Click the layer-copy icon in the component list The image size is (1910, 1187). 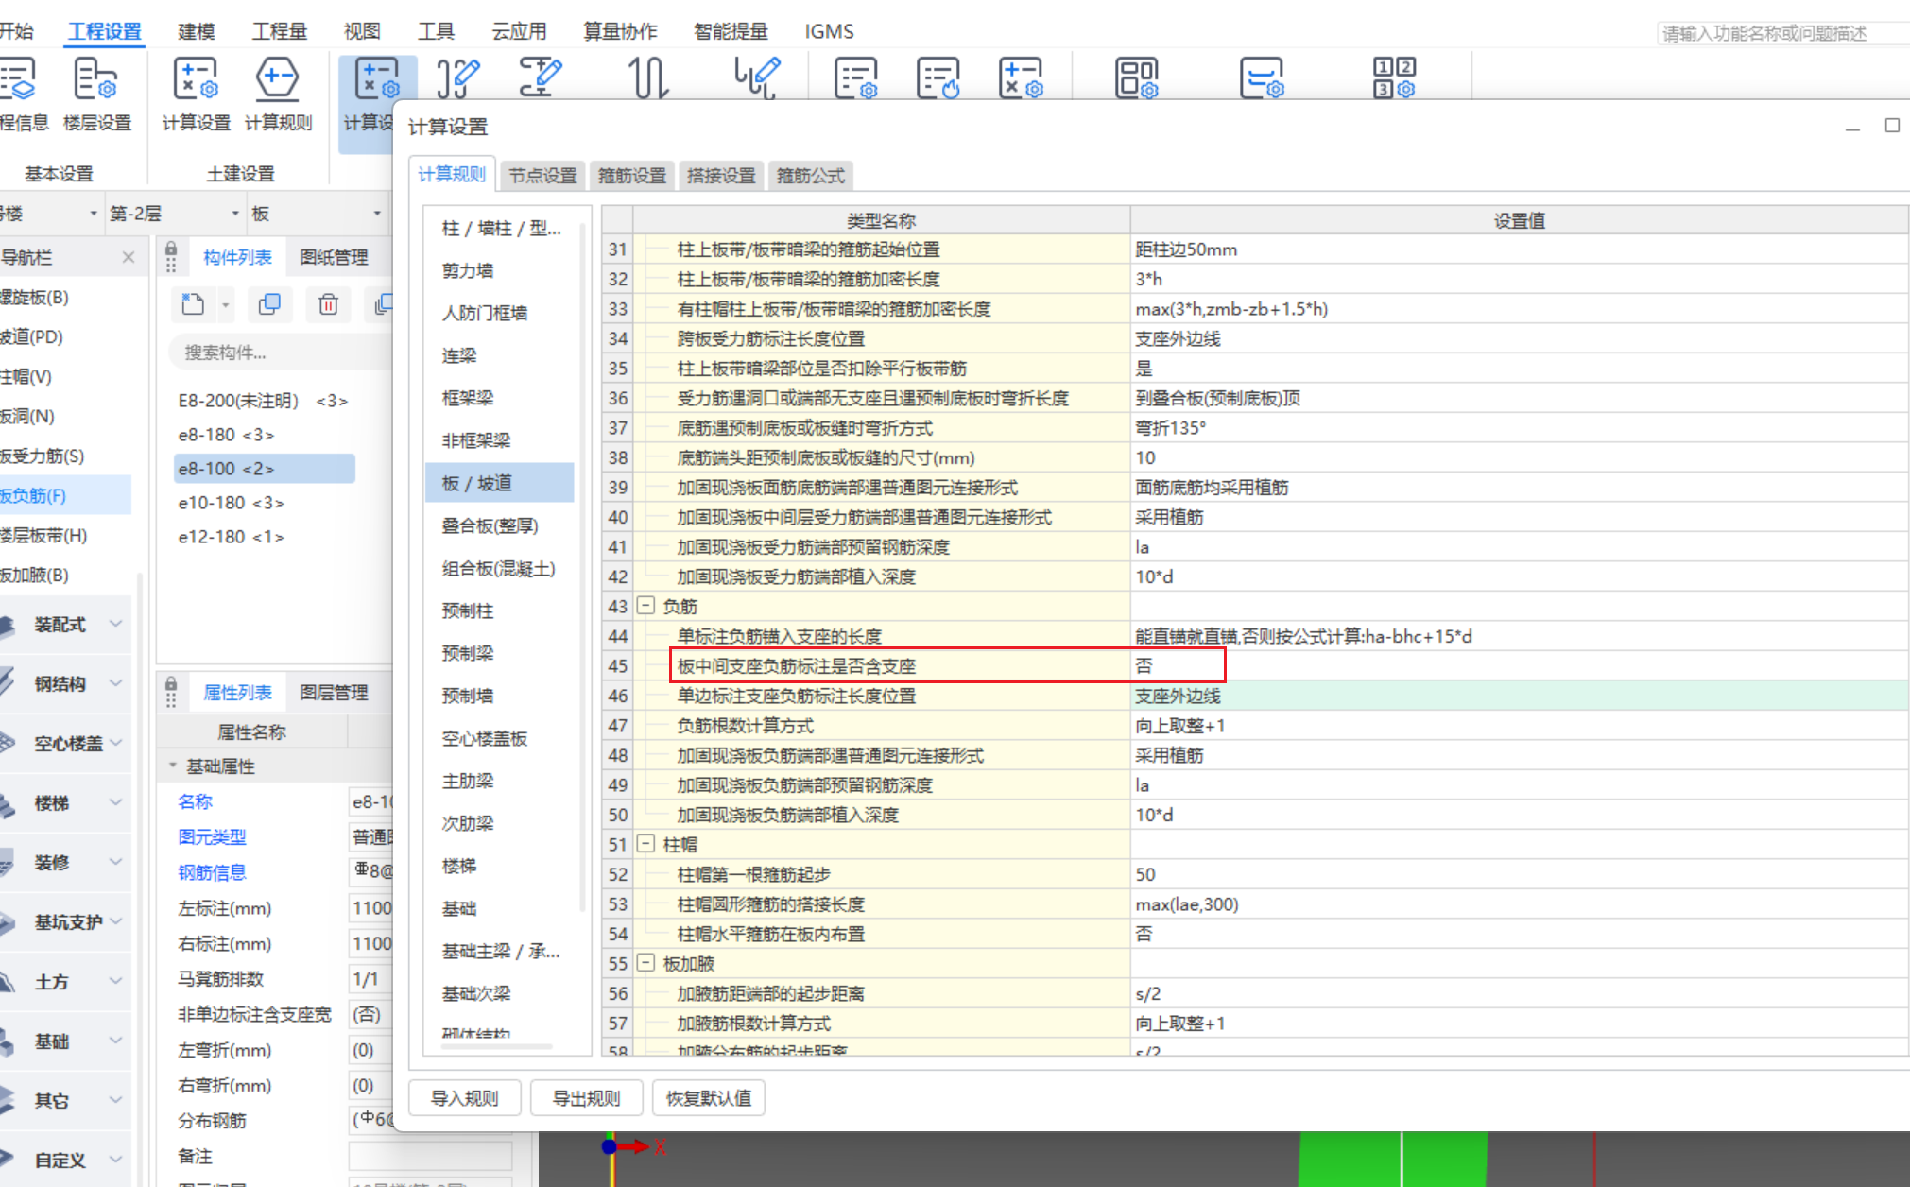click(385, 304)
